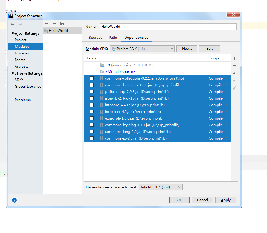Click the New... SDK button

pos(187,49)
